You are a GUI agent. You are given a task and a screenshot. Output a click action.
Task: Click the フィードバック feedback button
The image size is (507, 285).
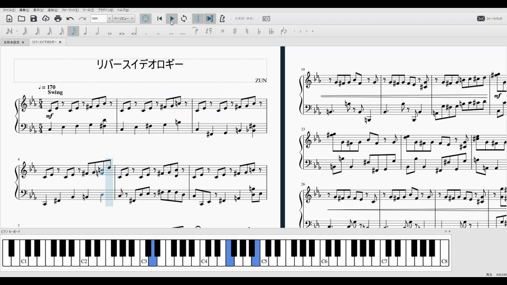click(490, 19)
